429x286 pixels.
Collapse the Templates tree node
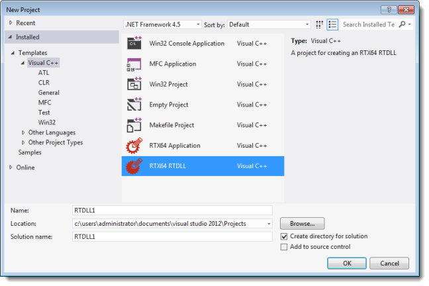pyautogui.click(x=13, y=53)
